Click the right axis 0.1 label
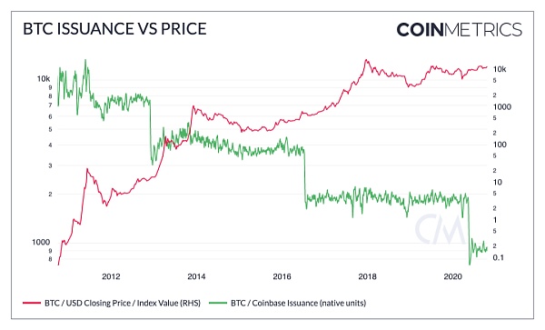Screen dimensions: 545x330 point(498,257)
